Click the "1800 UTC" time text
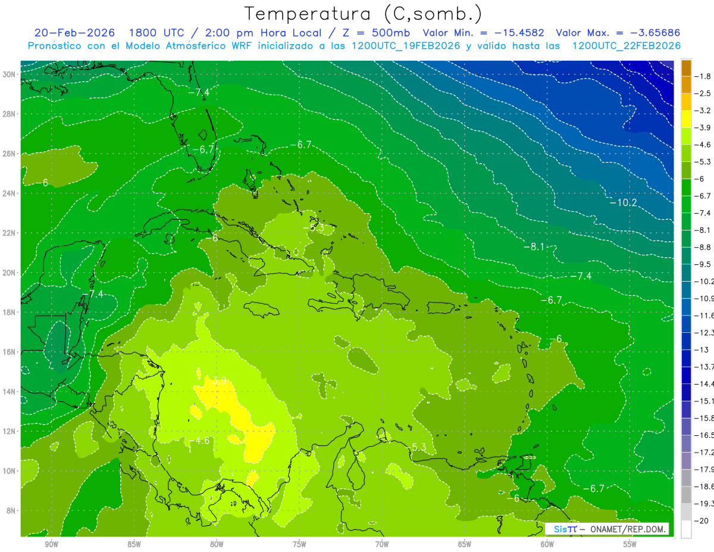The width and height of the screenshot is (714, 552). point(156,33)
